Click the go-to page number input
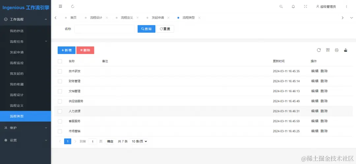Image resolution: width=356 pixels, height=164 pixels. pyautogui.click(x=92, y=141)
